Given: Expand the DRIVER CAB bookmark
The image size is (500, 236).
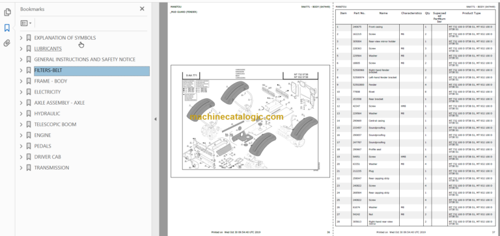Looking at the screenshot, I should click(21, 157).
